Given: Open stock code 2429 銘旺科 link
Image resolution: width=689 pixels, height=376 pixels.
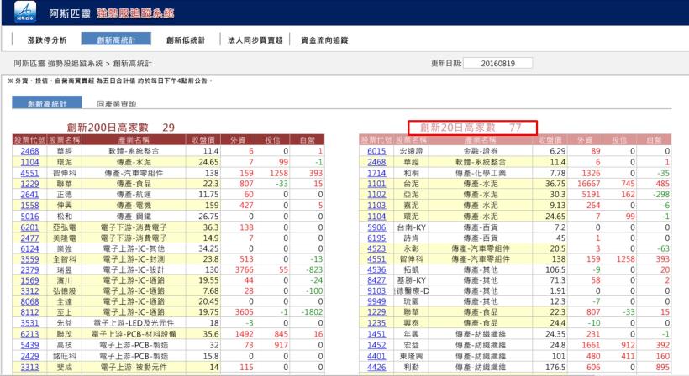Looking at the screenshot, I should [29, 356].
